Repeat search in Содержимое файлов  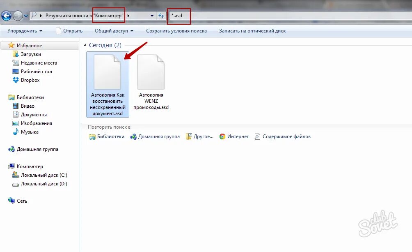tap(282, 136)
